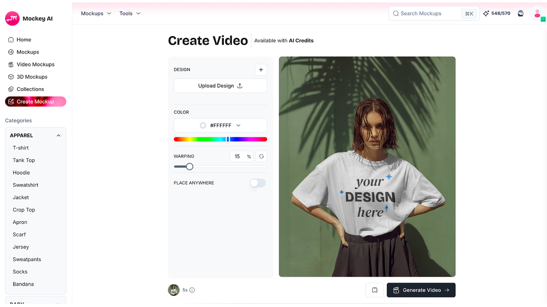Collapse the APPAREL category chevron
Screen dimensions: 547x307
[x=58, y=135]
